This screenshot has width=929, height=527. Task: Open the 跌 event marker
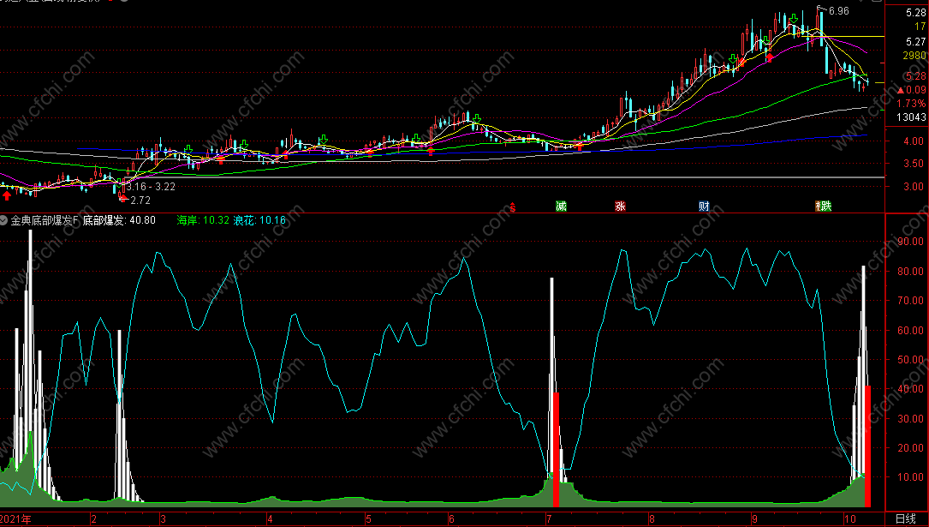tap(825, 207)
